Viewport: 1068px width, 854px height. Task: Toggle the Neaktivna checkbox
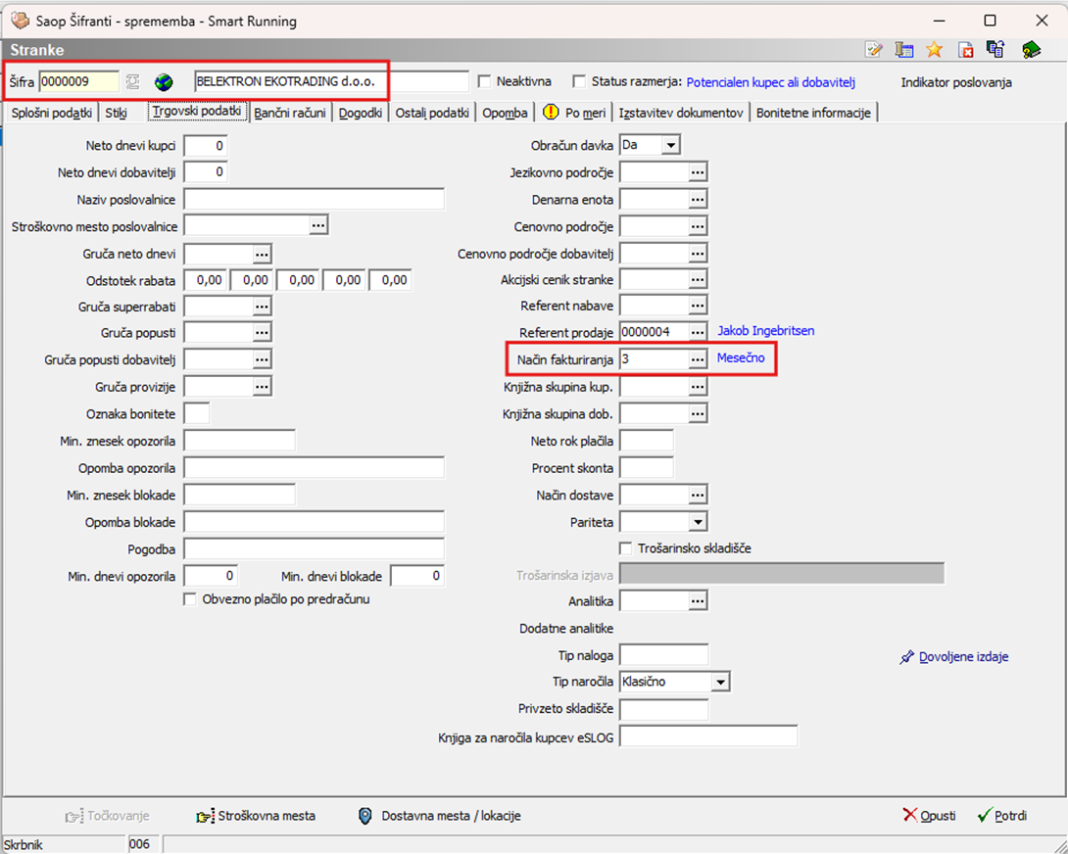[x=484, y=81]
